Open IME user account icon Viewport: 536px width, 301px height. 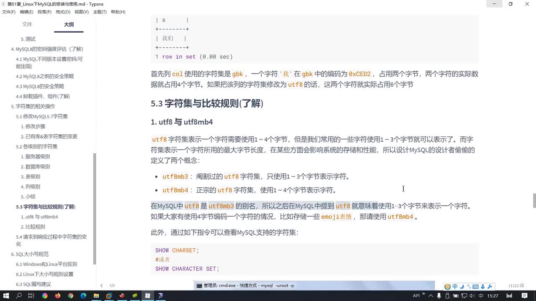click(483, 286)
